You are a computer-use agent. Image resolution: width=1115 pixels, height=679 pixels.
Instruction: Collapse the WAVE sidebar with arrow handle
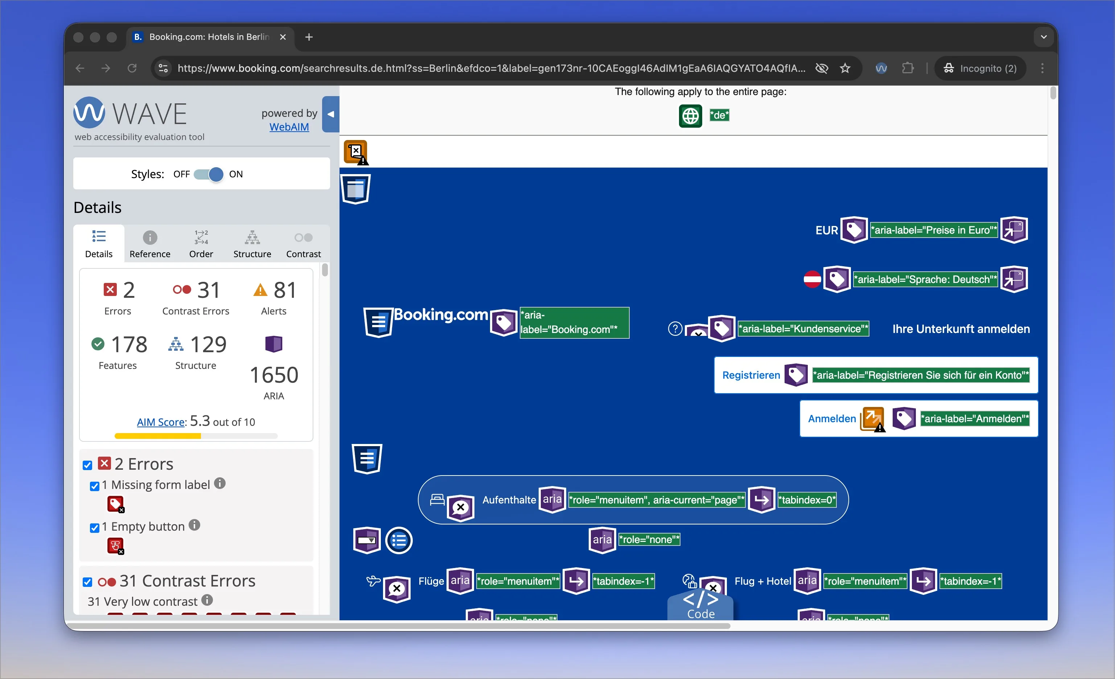point(331,115)
